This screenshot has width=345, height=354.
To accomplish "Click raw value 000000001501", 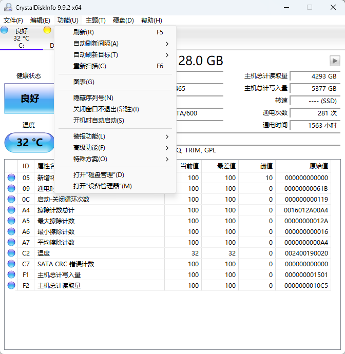I will [x=306, y=275].
